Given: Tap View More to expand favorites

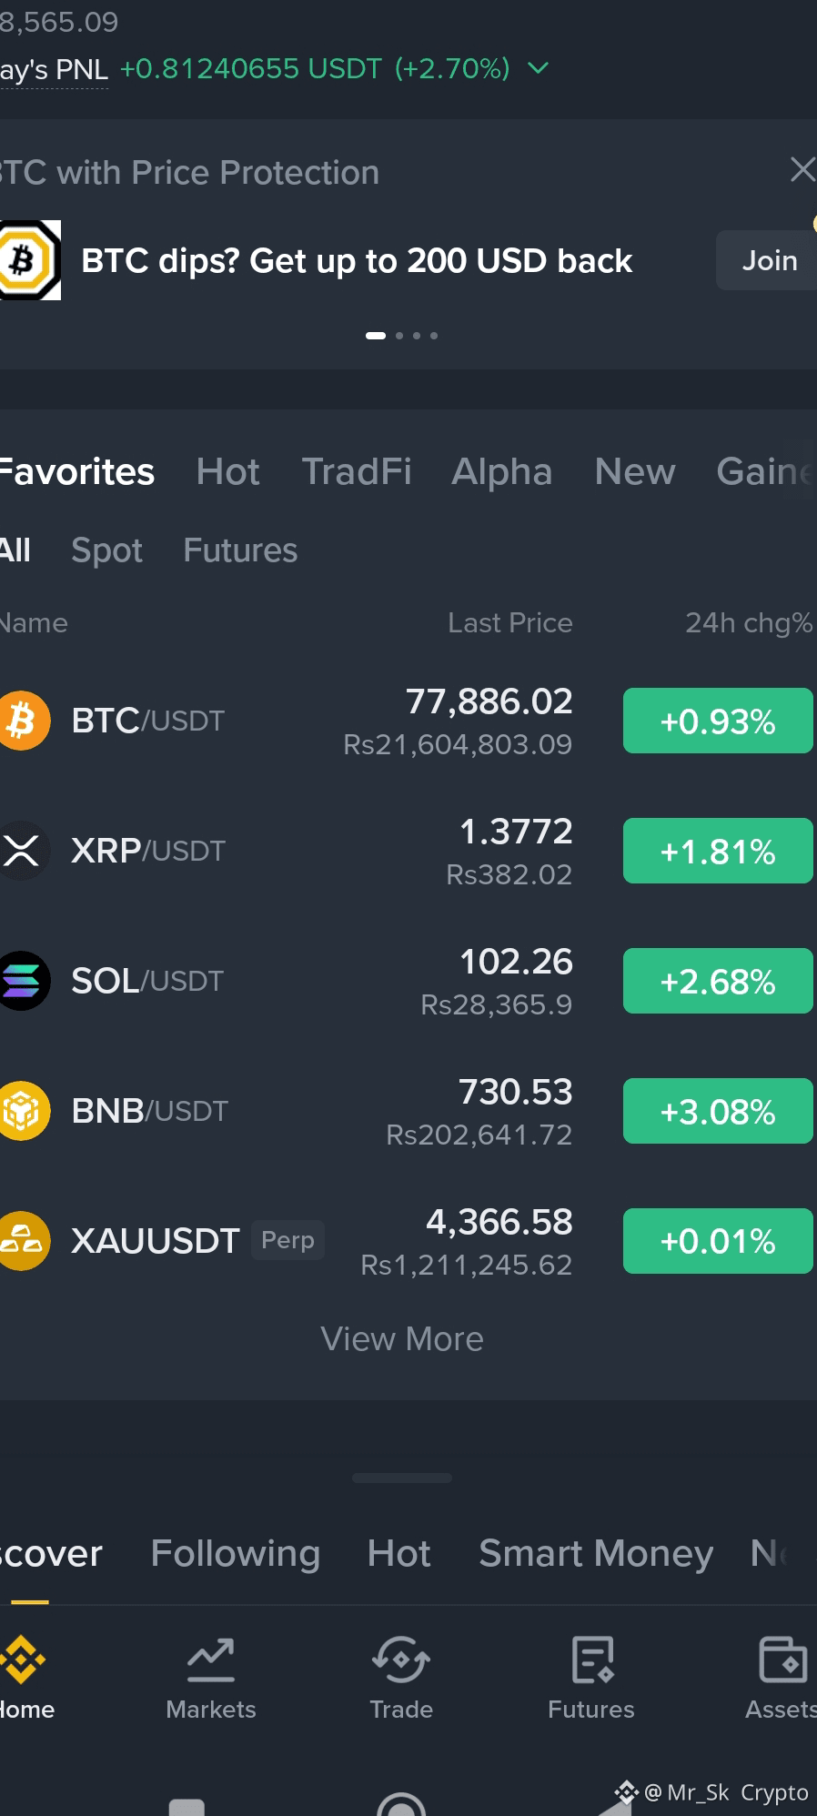Looking at the screenshot, I should (x=402, y=1339).
